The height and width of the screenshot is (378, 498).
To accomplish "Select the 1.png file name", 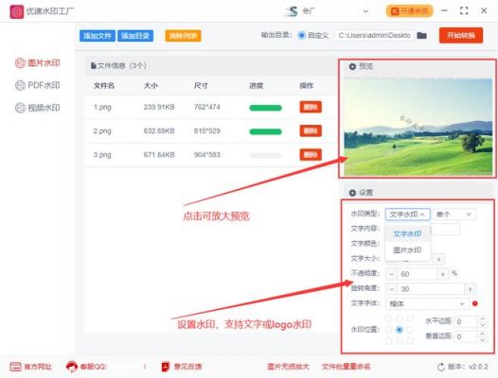I will (102, 107).
